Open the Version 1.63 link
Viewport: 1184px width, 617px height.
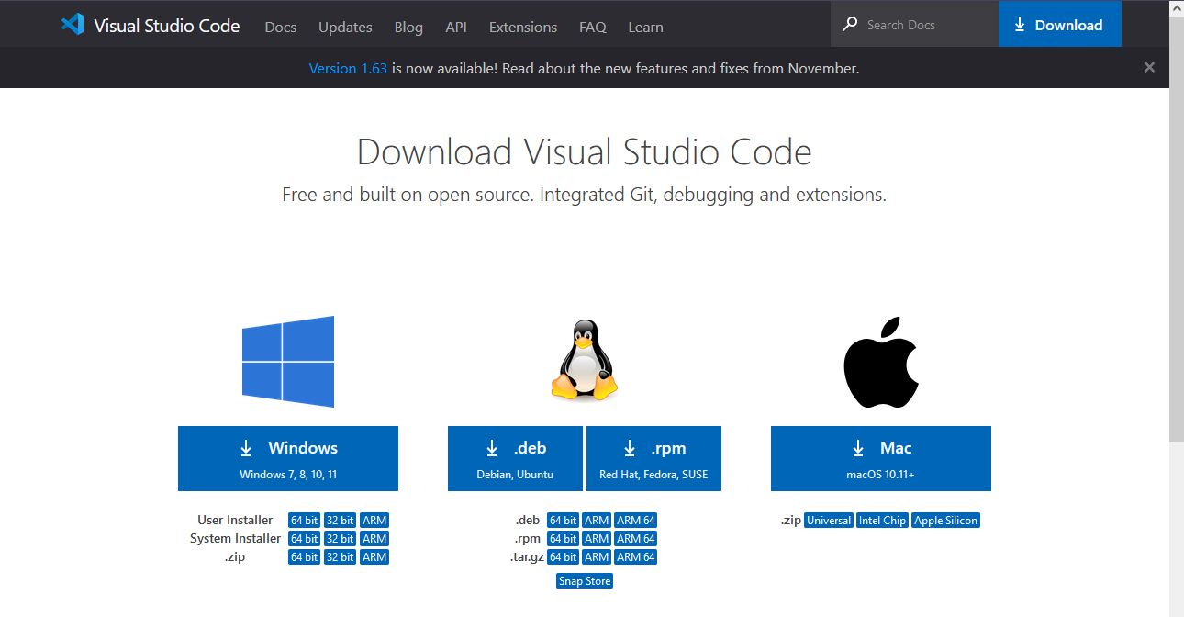348,68
